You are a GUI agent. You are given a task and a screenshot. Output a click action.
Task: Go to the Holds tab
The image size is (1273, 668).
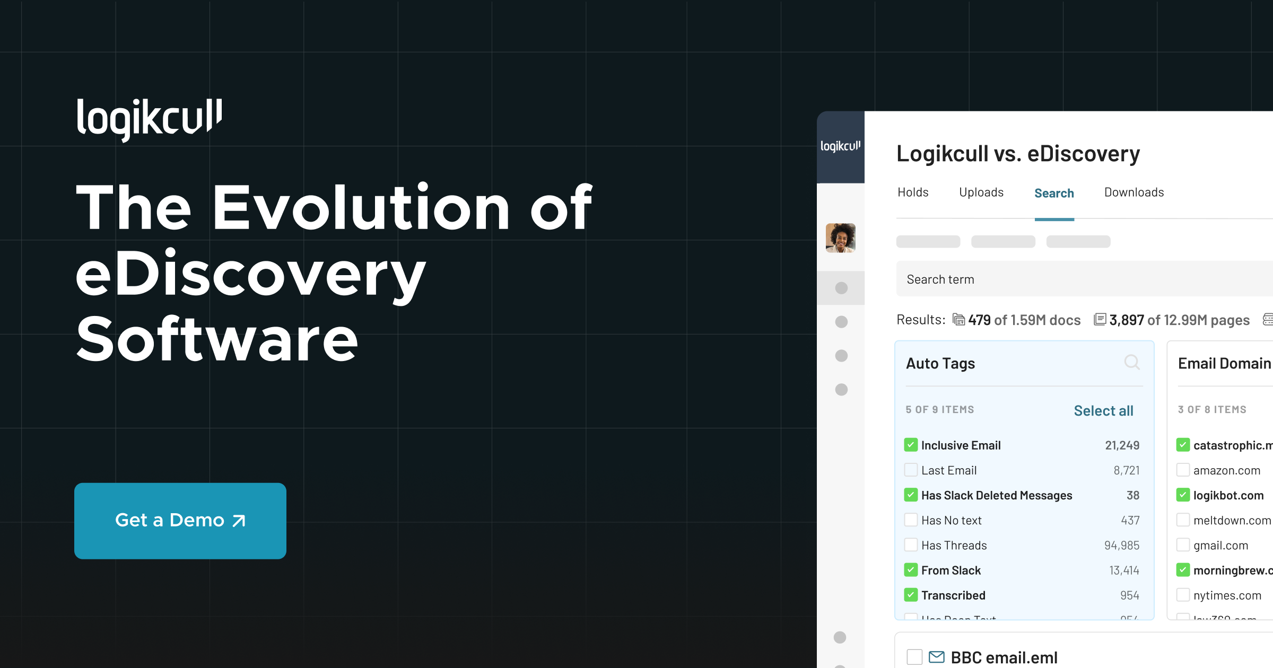(913, 192)
